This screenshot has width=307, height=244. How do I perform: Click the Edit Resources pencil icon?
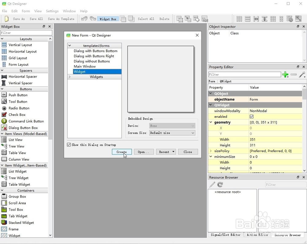coord(212,184)
